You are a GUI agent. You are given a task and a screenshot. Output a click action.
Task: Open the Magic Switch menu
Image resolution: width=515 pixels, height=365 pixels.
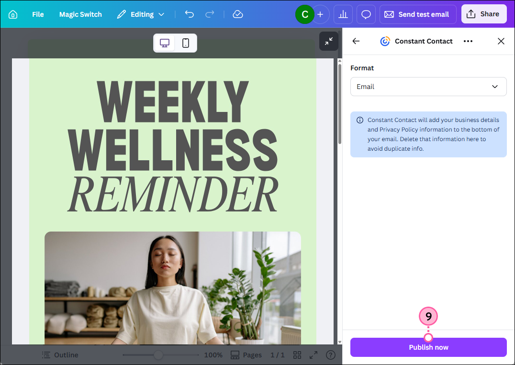click(80, 14)
